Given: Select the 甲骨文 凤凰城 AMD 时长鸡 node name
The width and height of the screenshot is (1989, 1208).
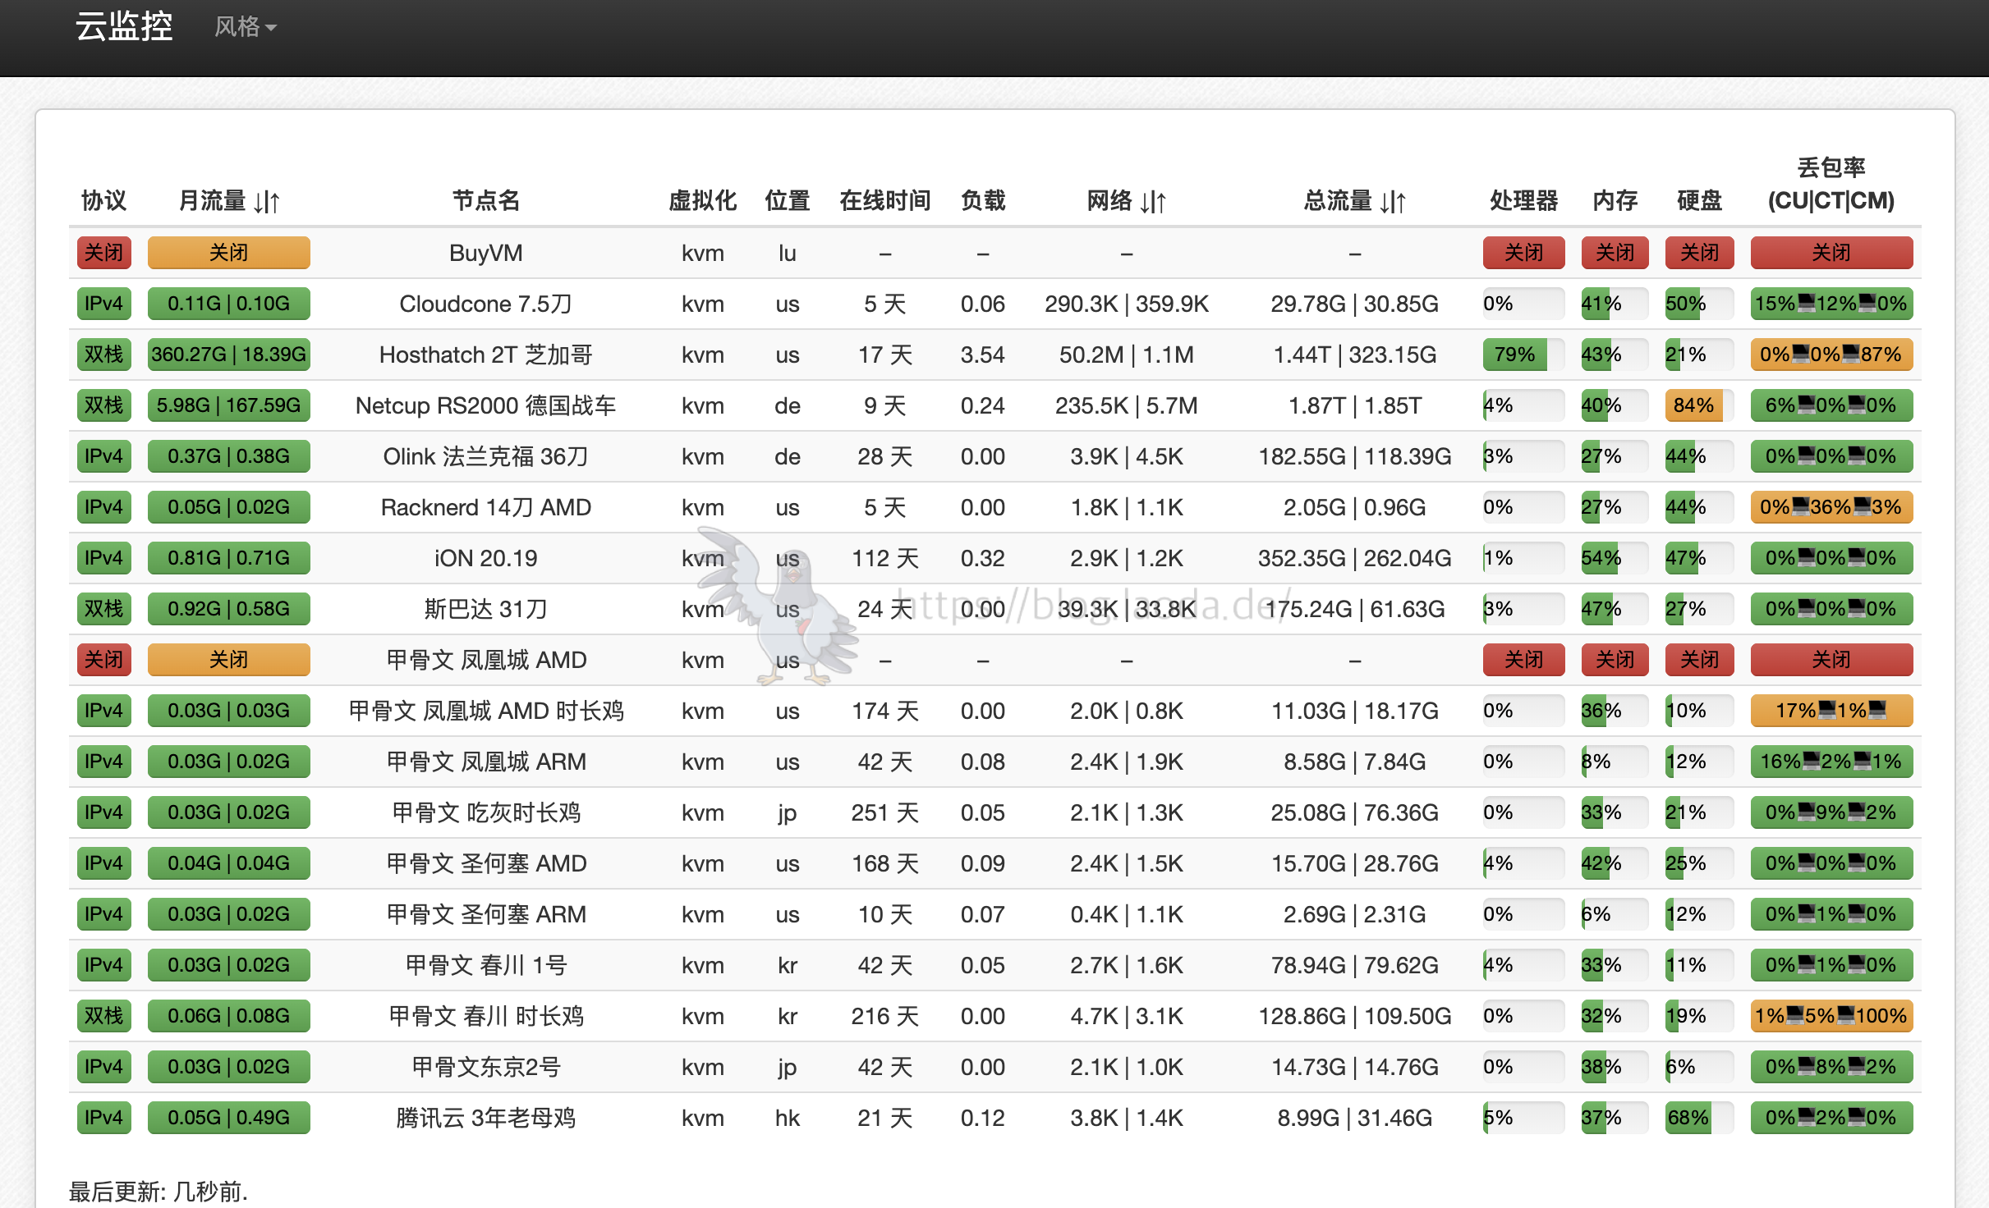Looking at the screenshot, I should pyautogui.click(x=485, y=711).
